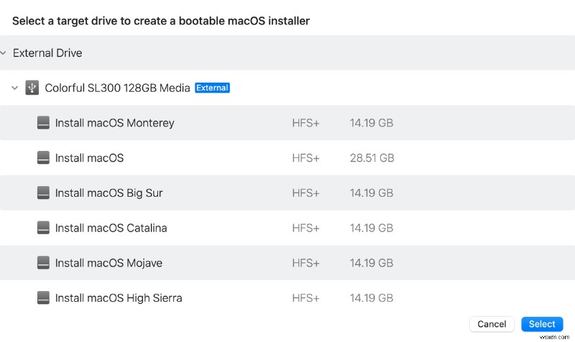Click HFS+ in the Monterey row
575x342 pixels.
tap(306, 123)
